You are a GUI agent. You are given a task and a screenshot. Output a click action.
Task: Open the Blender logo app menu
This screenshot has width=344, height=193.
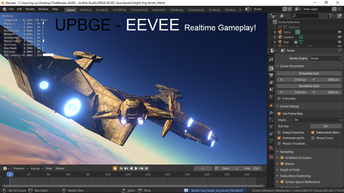click(4, 9)
